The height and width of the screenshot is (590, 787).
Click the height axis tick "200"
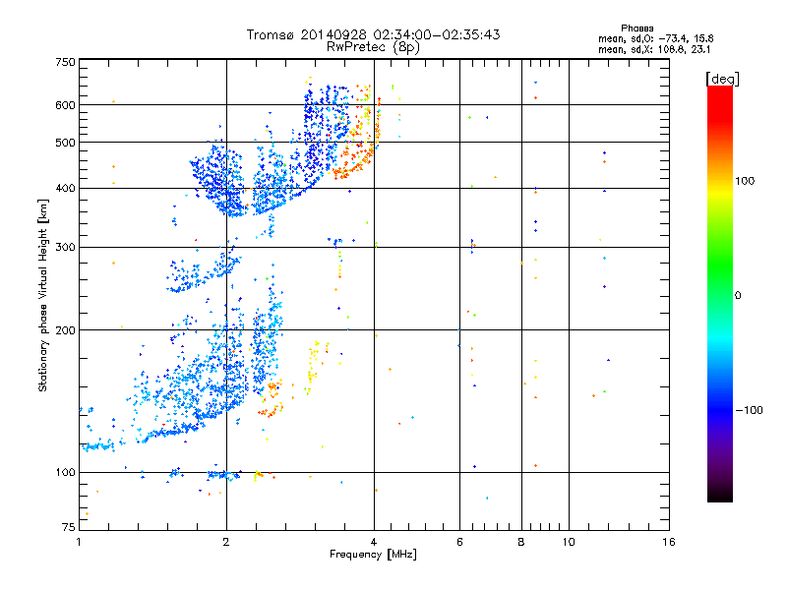pos(65,330)
